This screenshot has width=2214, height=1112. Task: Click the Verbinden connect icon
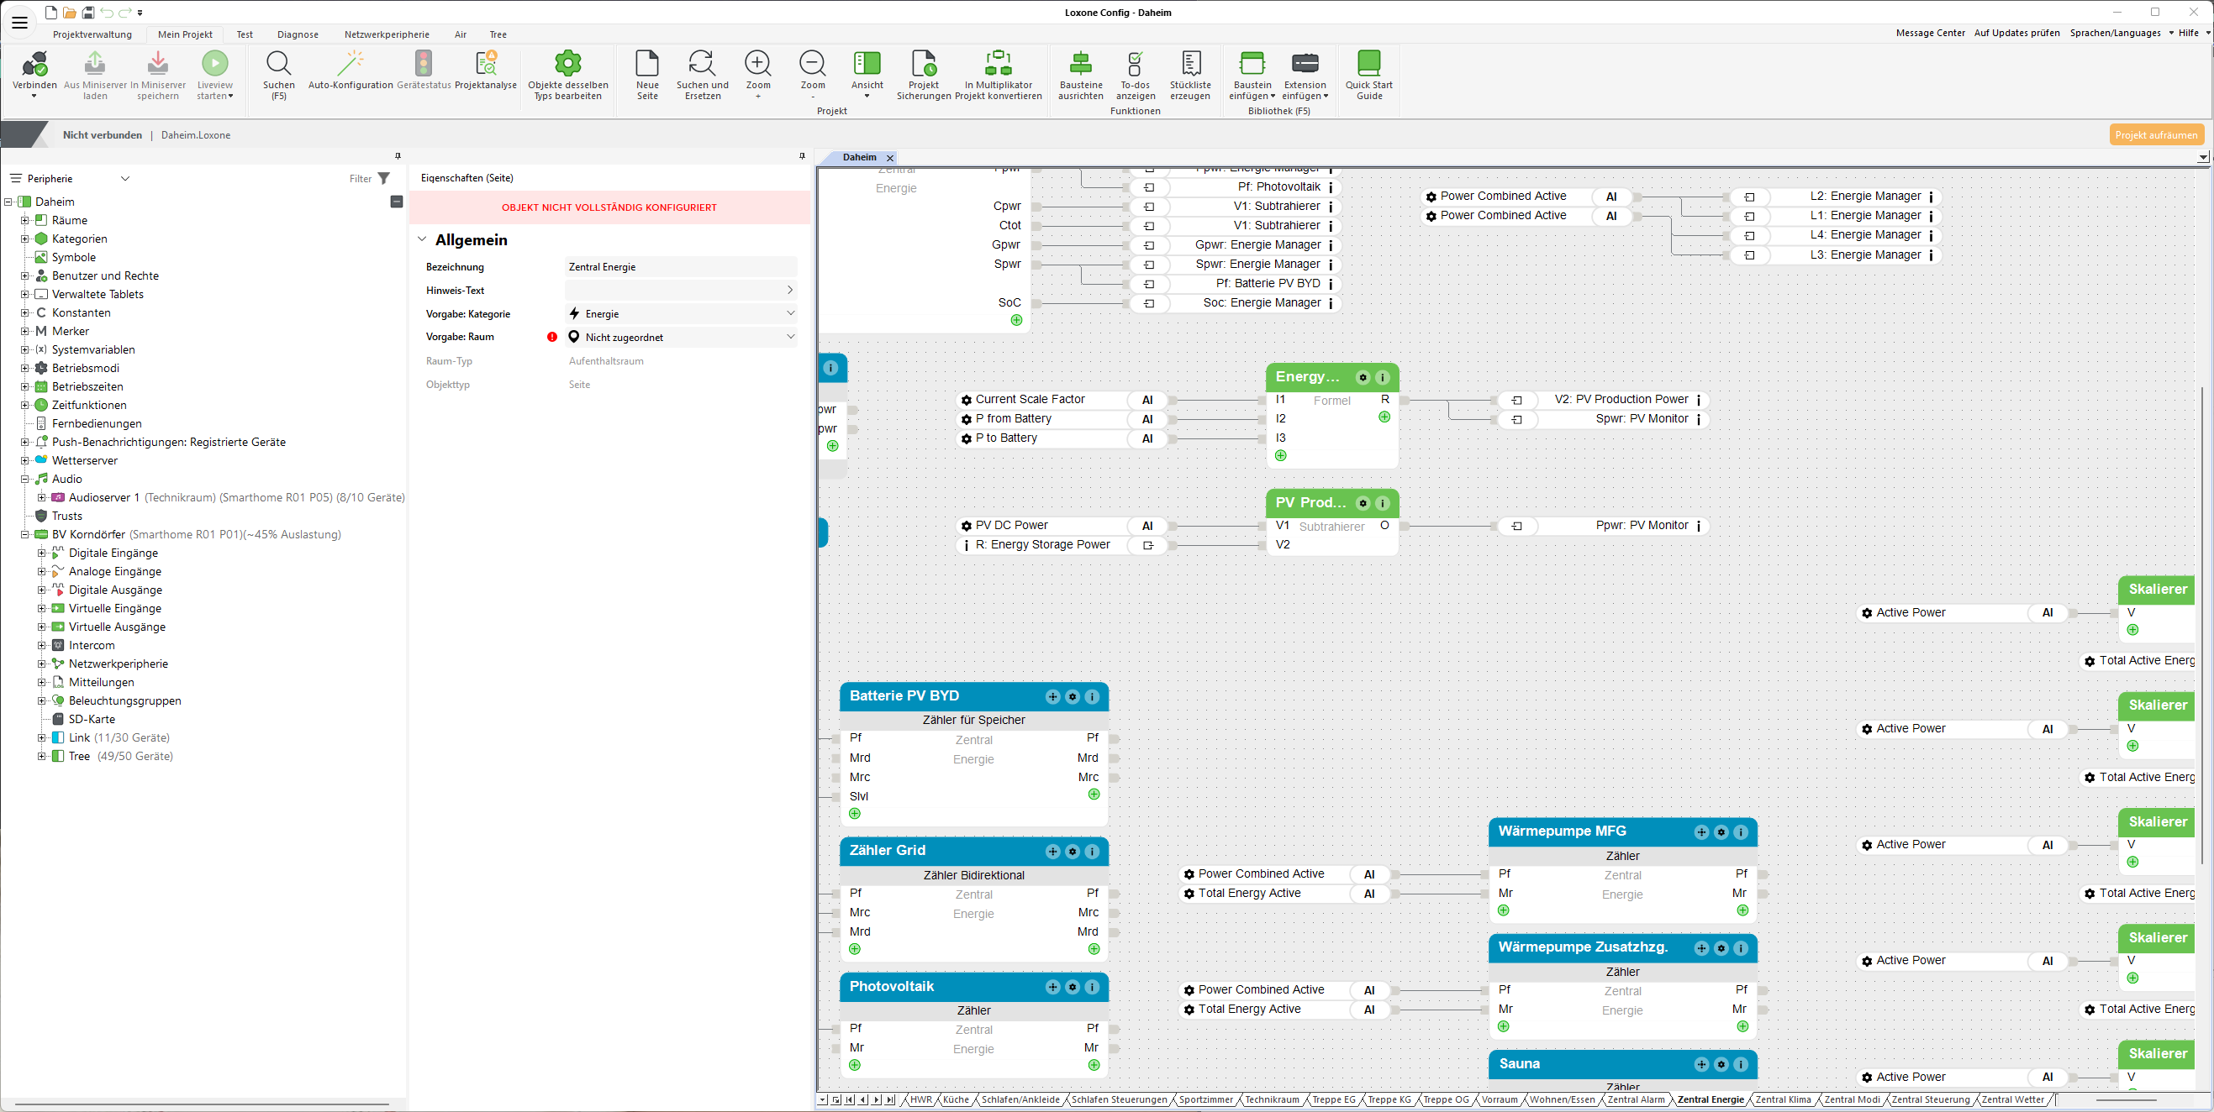click(x=34, y=66)
